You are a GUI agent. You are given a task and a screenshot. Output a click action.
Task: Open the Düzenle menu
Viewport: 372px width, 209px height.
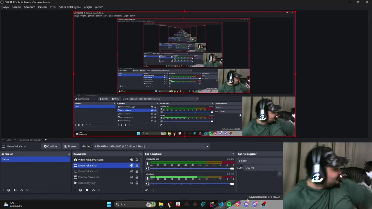pyautogui.click(x=16, y=7)
